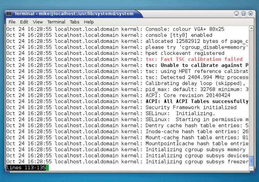The height and width of the screenshot is (182, 259).
Task: Close the Terminal window
Action: tap(250, 14)
